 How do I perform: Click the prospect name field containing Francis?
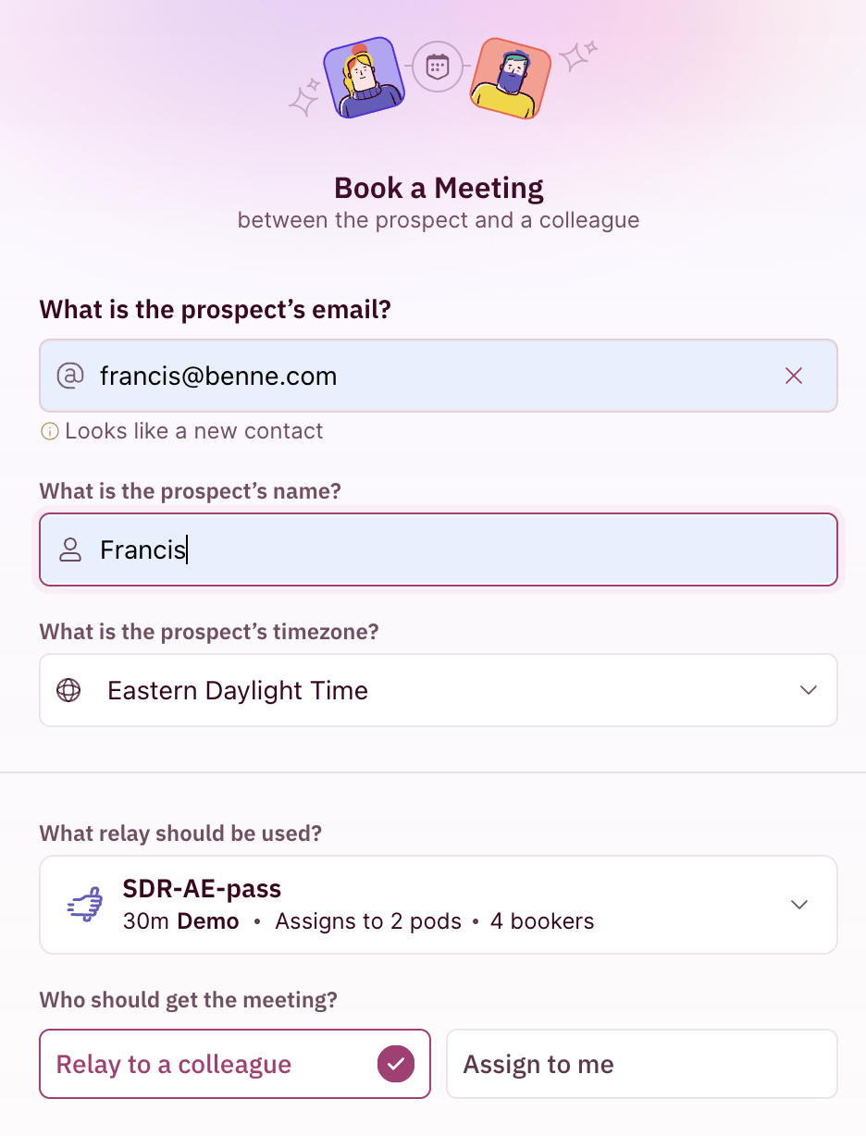pyautogui.click(x=439, y=550)
